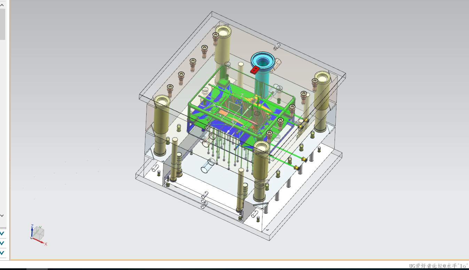Select the small red block beside the cyan ring
Screen dimensions: 469x270
255,70
